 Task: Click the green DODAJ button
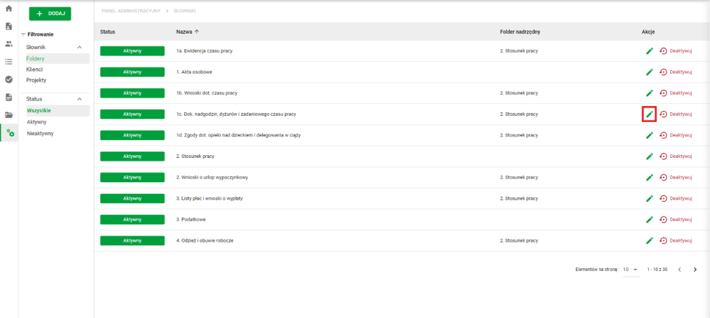coord(50,14)
